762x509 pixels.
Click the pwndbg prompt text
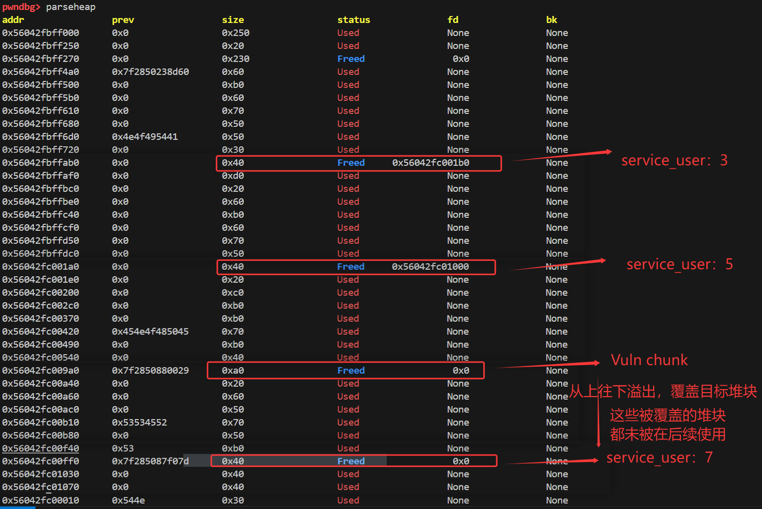coord(21,7)
